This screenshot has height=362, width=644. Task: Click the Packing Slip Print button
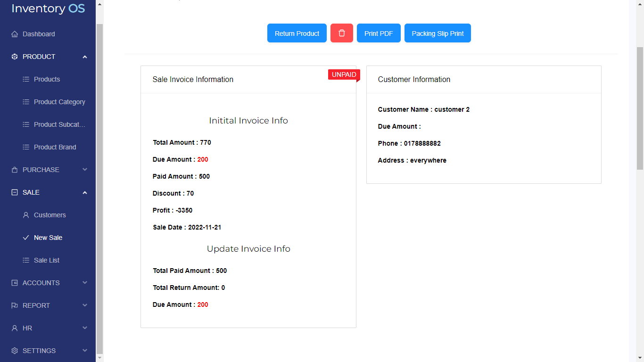pyautogui.click(x=438, y=33)
